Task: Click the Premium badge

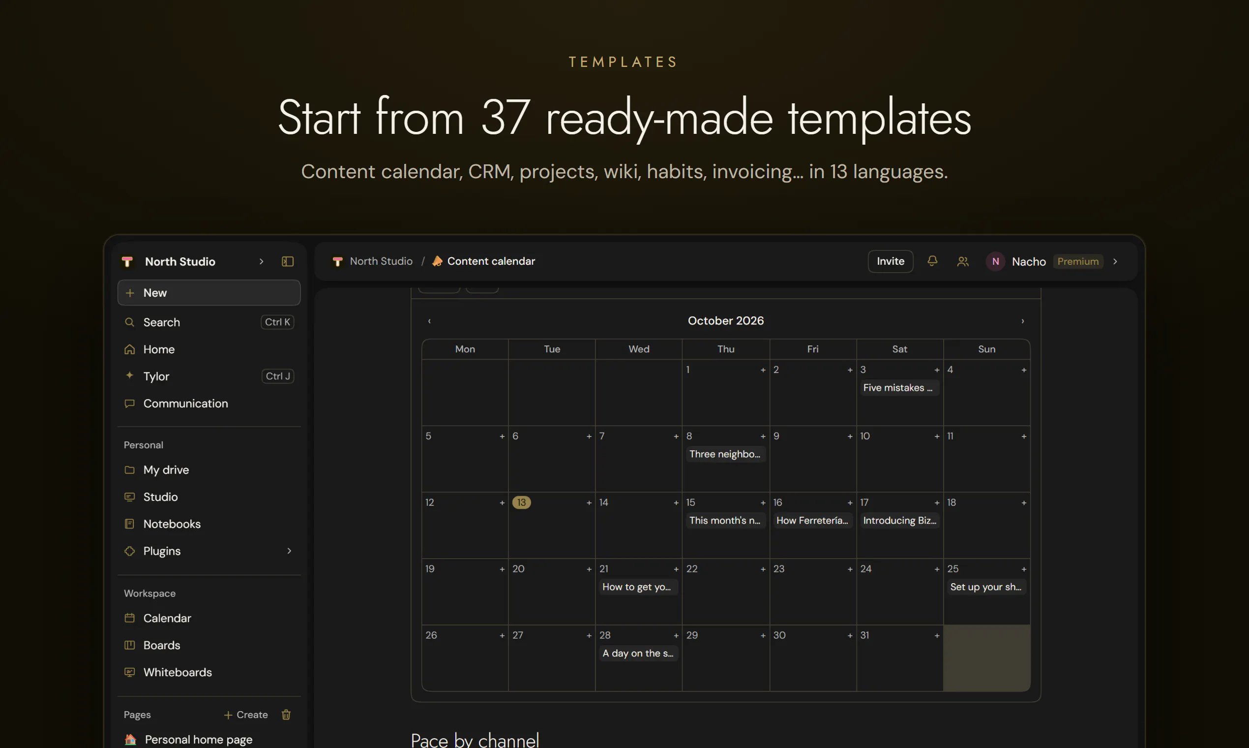Action: (1078, 261)
